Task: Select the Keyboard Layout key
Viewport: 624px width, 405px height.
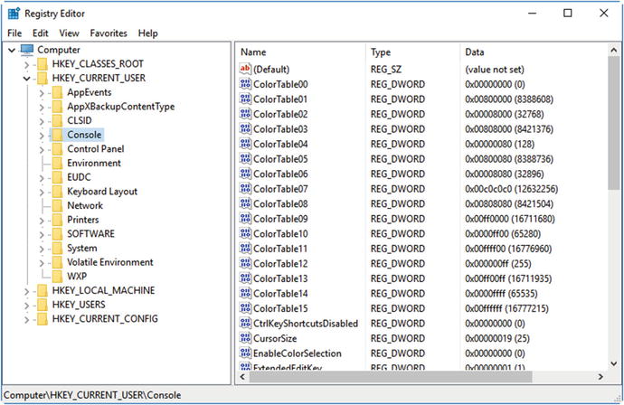Action: [x=102, y=192]
